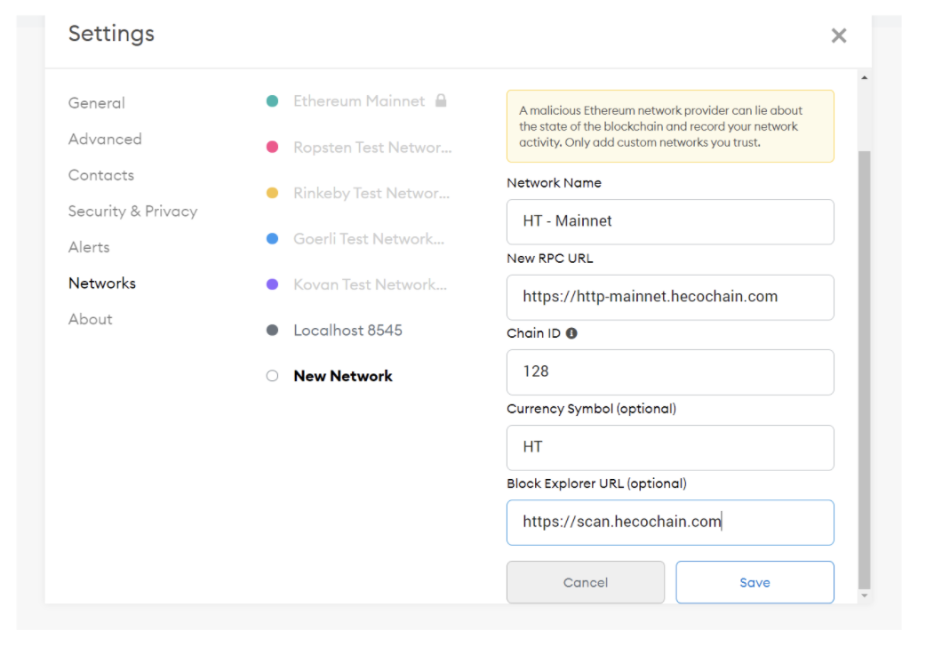Click the purple dot of Kovan network

click(272, 284)
